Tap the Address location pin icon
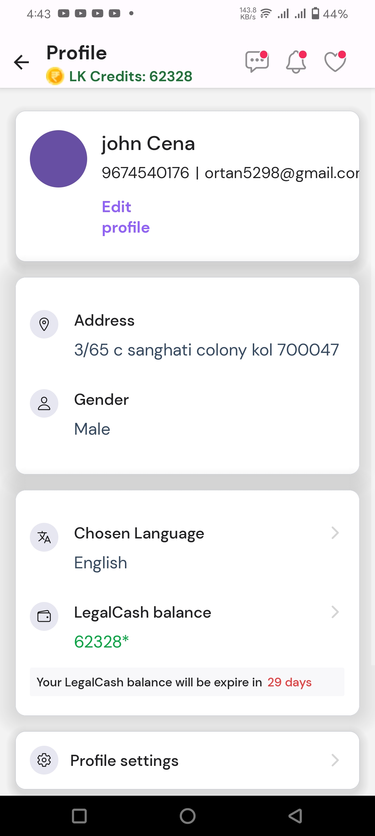Screen dimensions: 375x836 point(44,324)
